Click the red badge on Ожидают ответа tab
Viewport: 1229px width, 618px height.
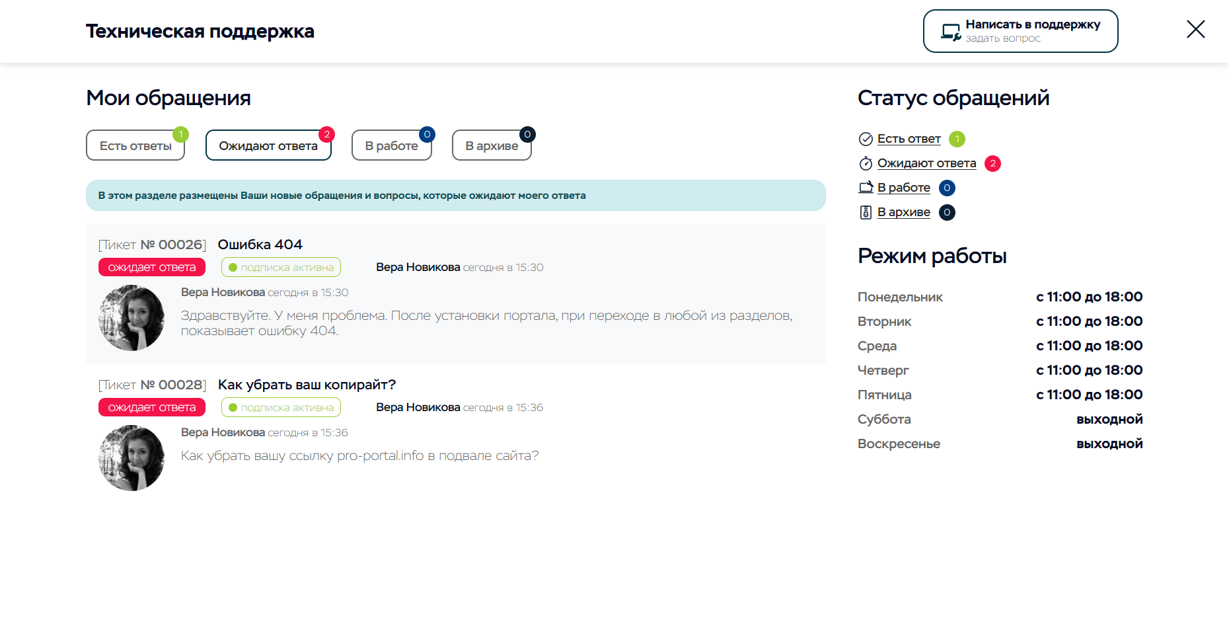click(x=326, y=134)
